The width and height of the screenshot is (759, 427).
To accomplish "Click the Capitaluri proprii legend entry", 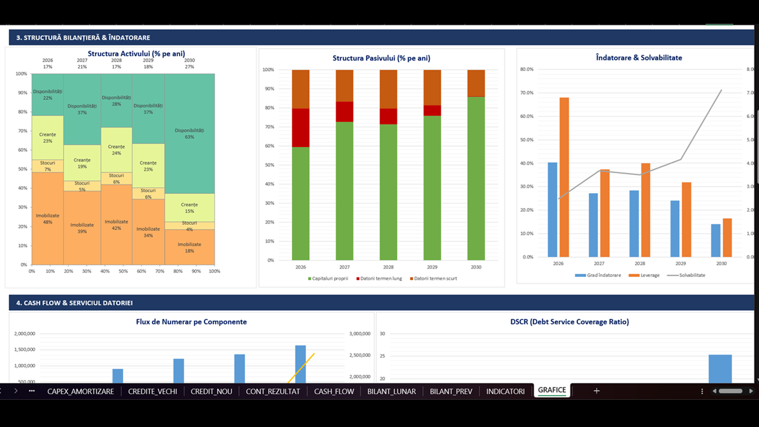I will pos(328,278).
